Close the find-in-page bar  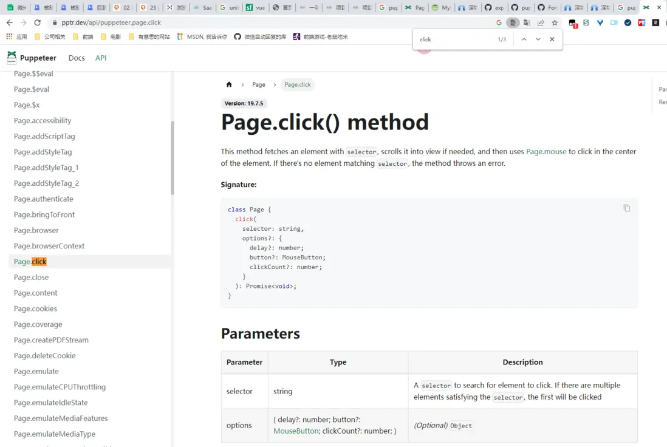(552, 39)
